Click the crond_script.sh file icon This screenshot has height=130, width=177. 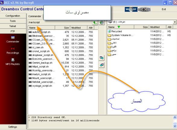(x=30, y=51)
